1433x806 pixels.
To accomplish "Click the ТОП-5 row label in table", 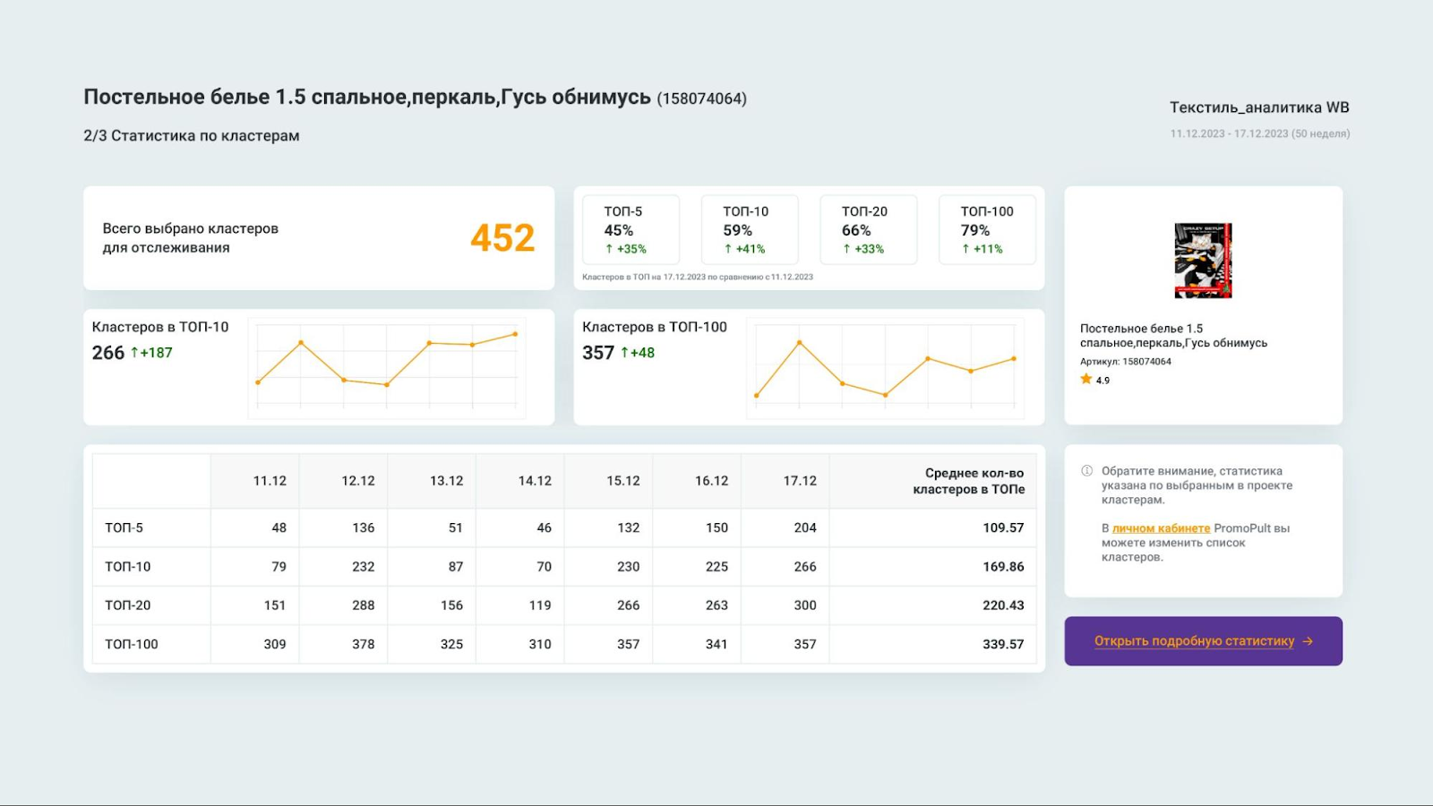I will [x=124, y=528].
